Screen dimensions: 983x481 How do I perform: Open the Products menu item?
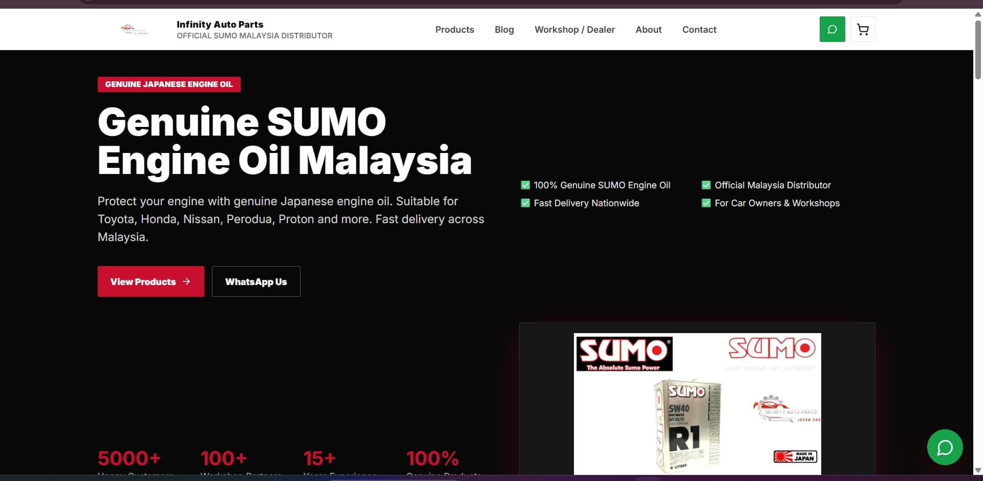pos(455,30)
